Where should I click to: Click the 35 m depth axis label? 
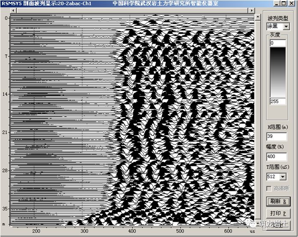click(5, 209)
